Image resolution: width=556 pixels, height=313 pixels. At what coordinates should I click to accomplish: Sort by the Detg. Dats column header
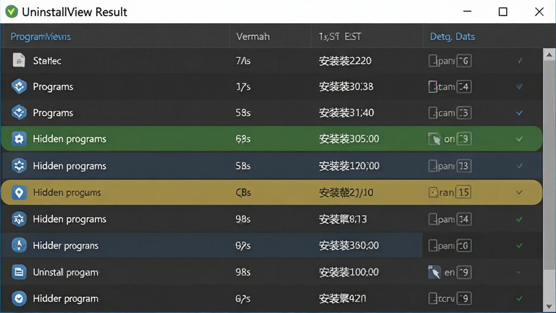452,36
